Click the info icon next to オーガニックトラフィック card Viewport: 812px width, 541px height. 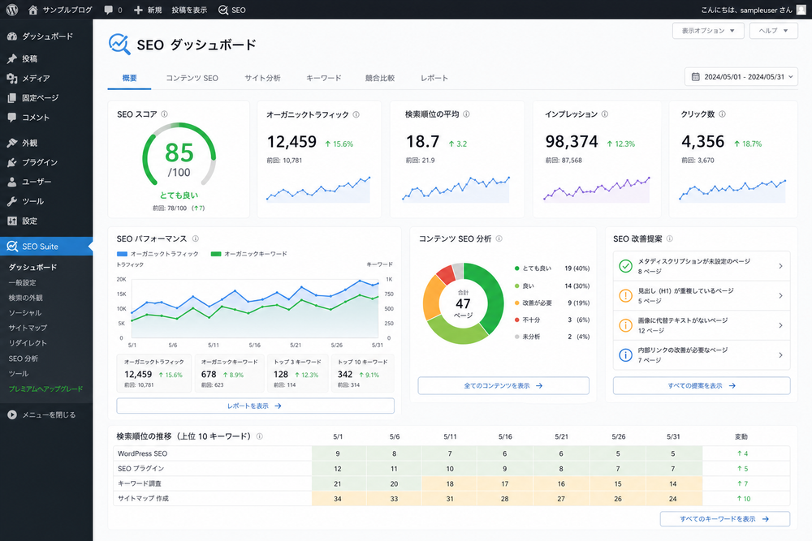pyautogui.click(x=356, y=114)
